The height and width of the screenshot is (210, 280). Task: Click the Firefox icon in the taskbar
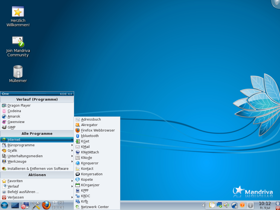[46, 205]
